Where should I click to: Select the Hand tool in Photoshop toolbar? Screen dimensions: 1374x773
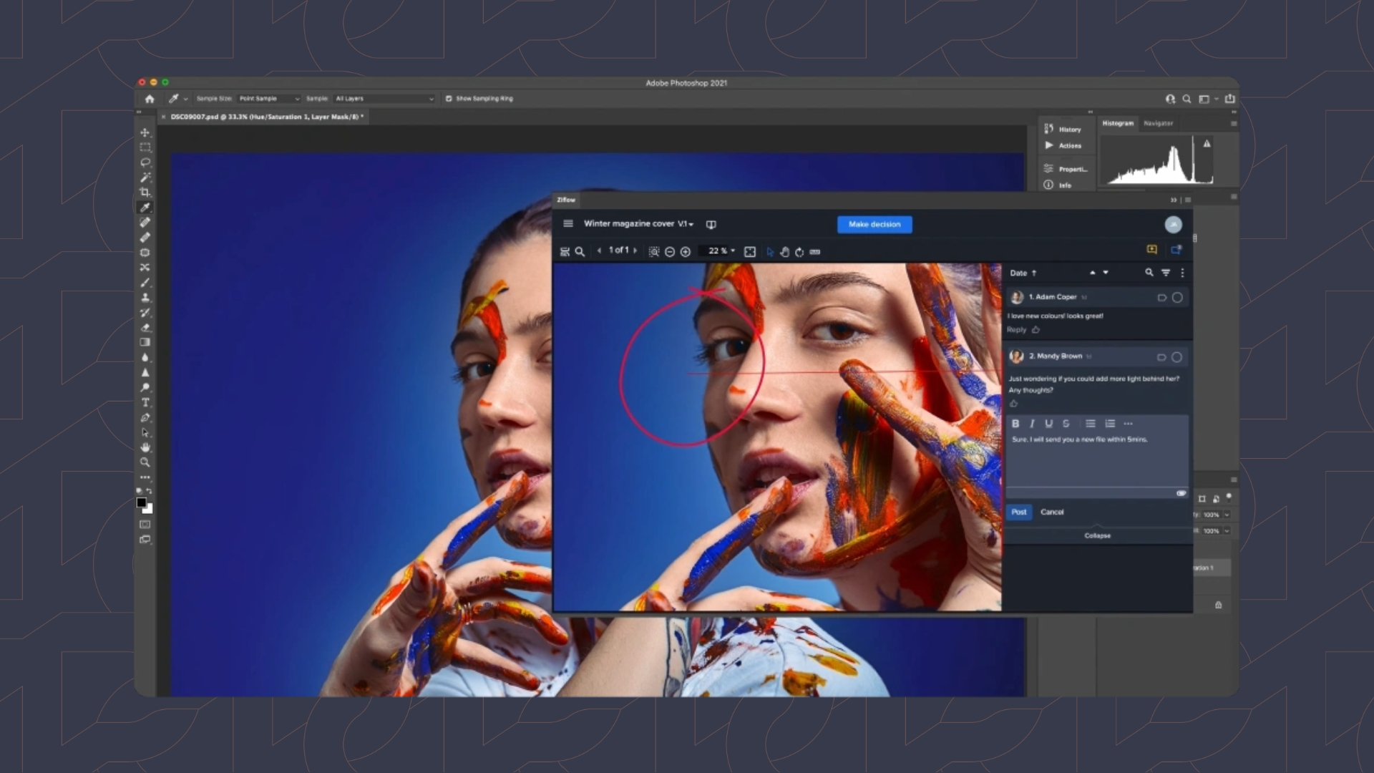coord(145,447)
